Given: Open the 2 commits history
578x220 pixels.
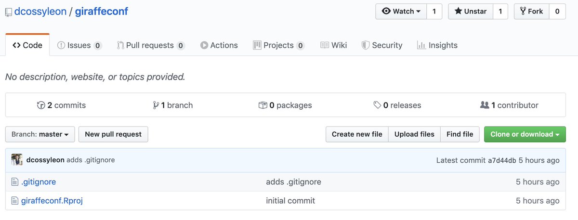Looking at the screenshot, I should tap(61, 105).
